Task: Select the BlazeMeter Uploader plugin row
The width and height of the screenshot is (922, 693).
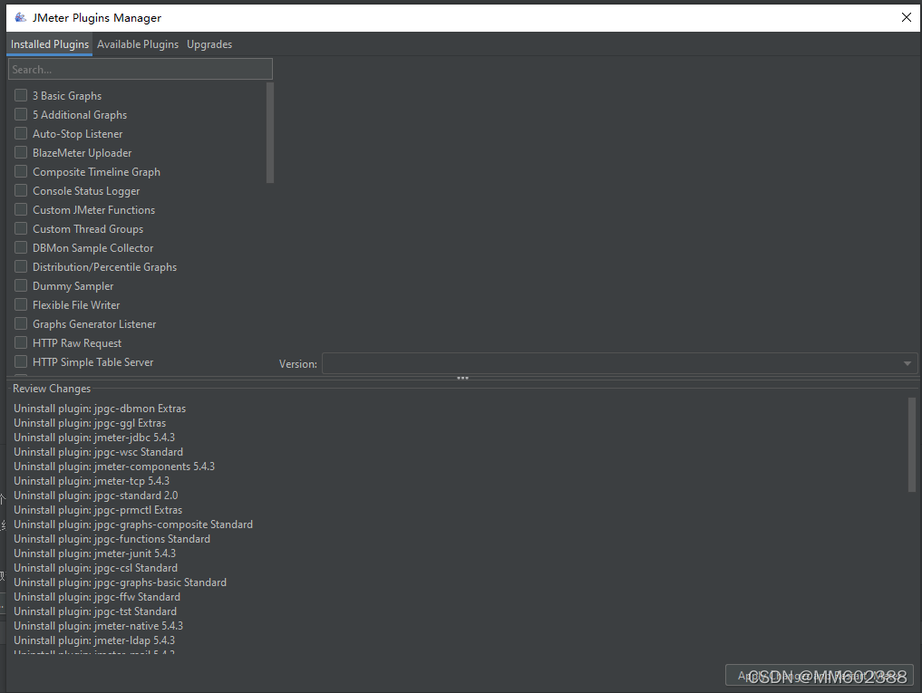Action: pyautogui.click(x=82, y=153)
